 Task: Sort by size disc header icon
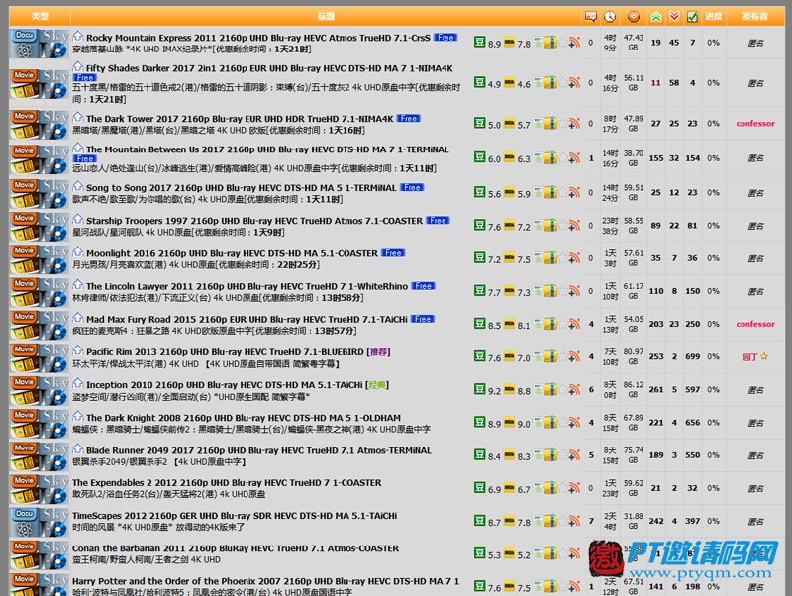click(x=633, y=16)
